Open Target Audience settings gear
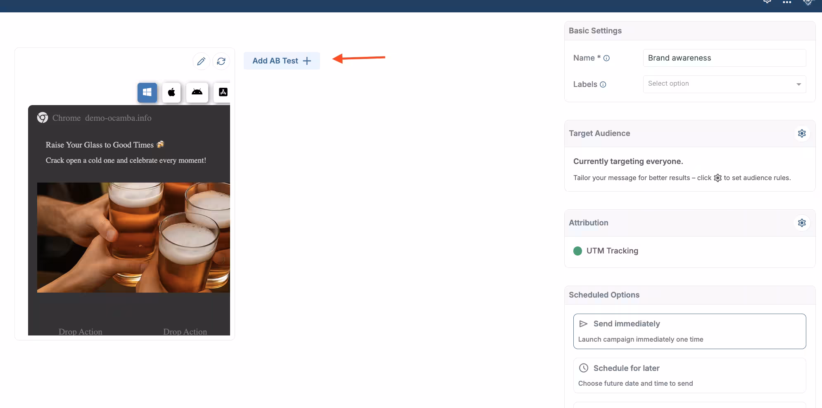The height and width of the screenshot is (408, 822). pyautogui.click(x=801, y=134)
